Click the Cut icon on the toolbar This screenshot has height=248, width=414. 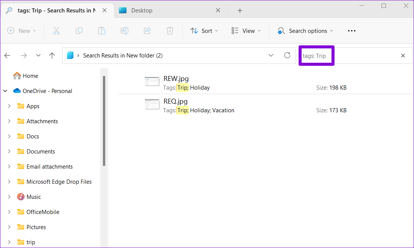point(56,31)
